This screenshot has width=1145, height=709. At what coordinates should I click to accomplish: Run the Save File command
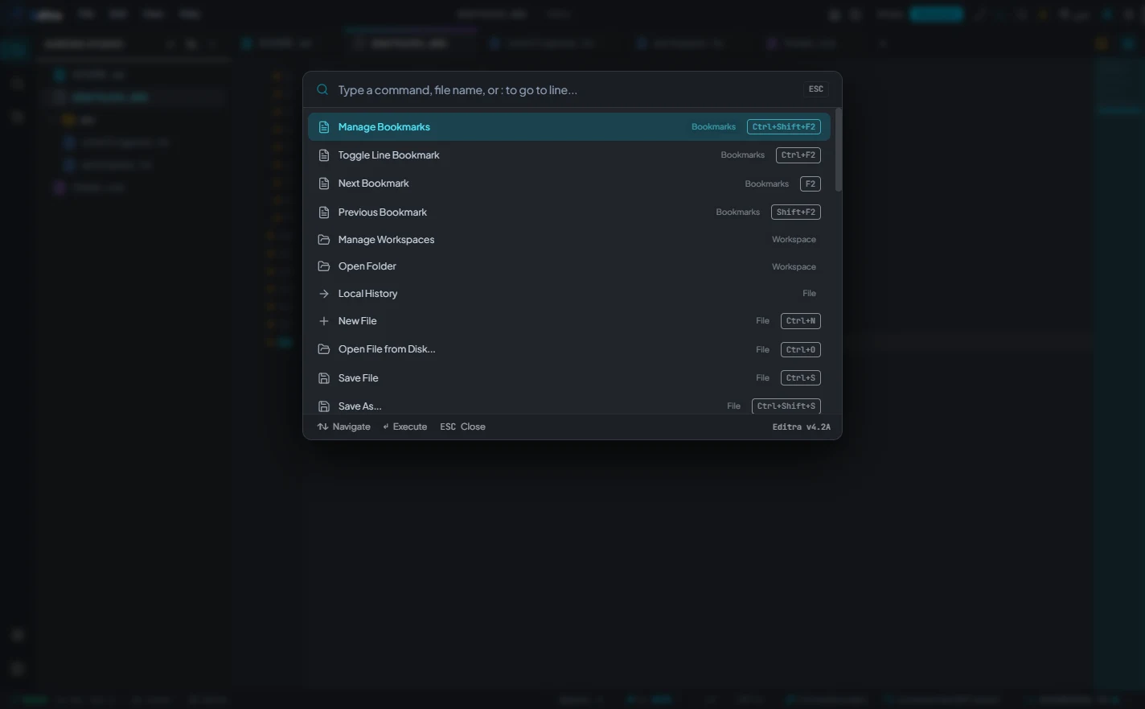(569, 378)
